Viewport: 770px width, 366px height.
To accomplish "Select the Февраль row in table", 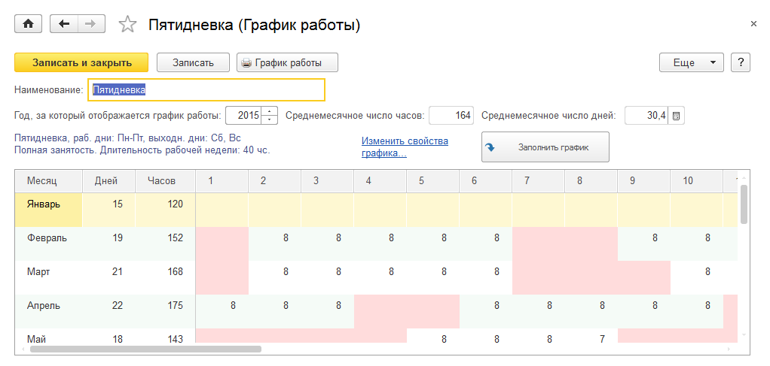I will 47,238.
